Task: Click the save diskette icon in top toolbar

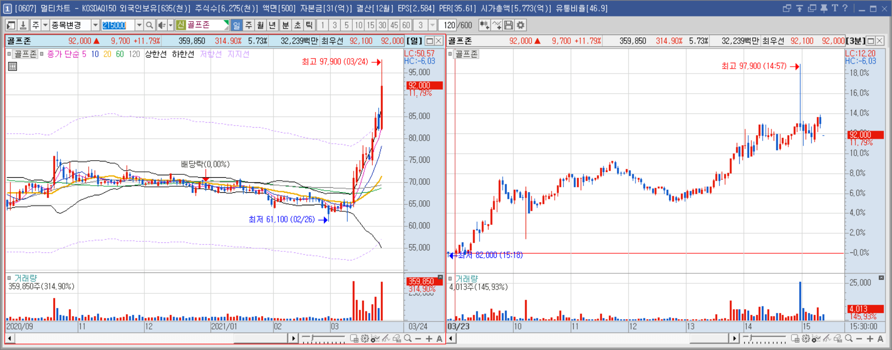Action: 509,25
